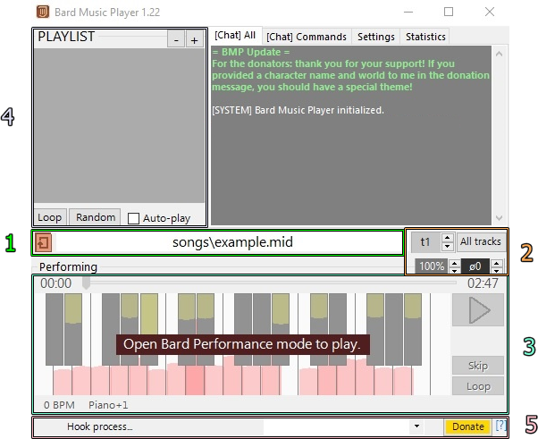This screenshot has height=439, width=538.
Task: Click the 0 BPM label
Action: 59,405
